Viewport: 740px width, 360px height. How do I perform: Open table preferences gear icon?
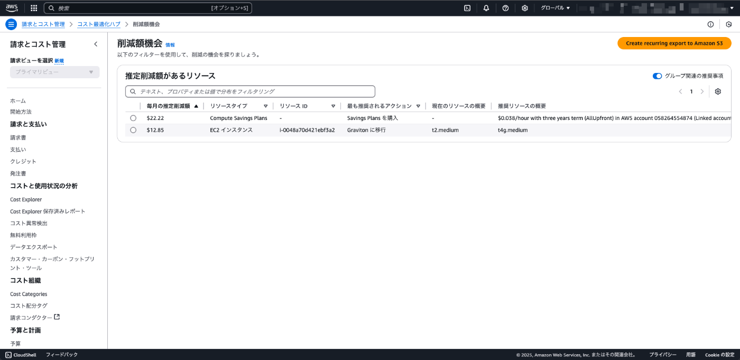pos(718,91)
